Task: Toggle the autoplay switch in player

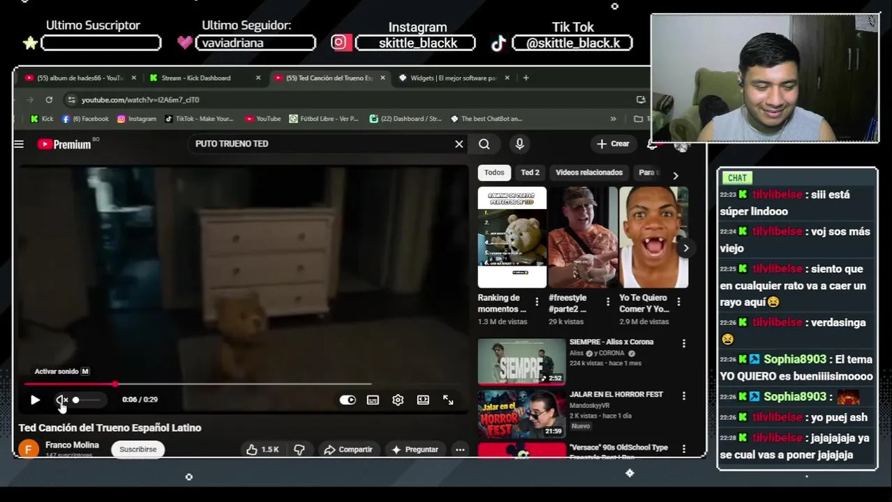Action: coord(348,400)
